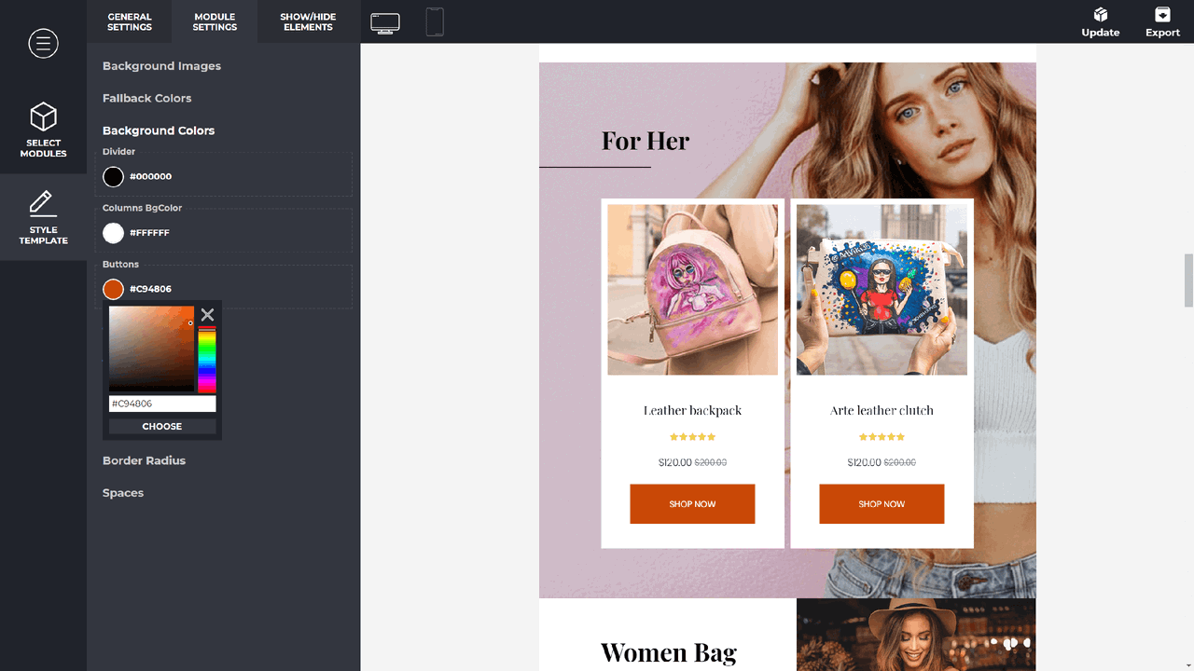This screenshot has height=671, width=1194.
Task: Open Select Modules cube icon
Action: [43, 116]
